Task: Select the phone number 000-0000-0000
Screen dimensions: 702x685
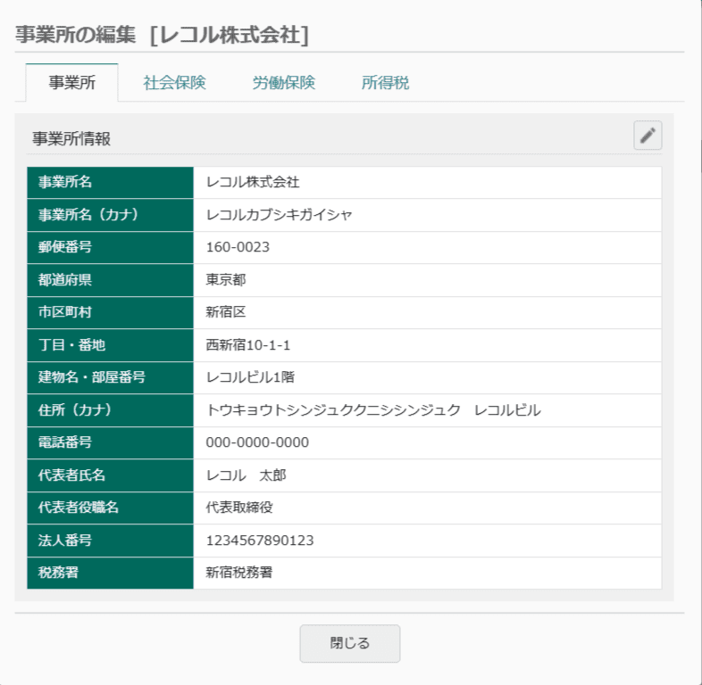Action: point(257,442)
